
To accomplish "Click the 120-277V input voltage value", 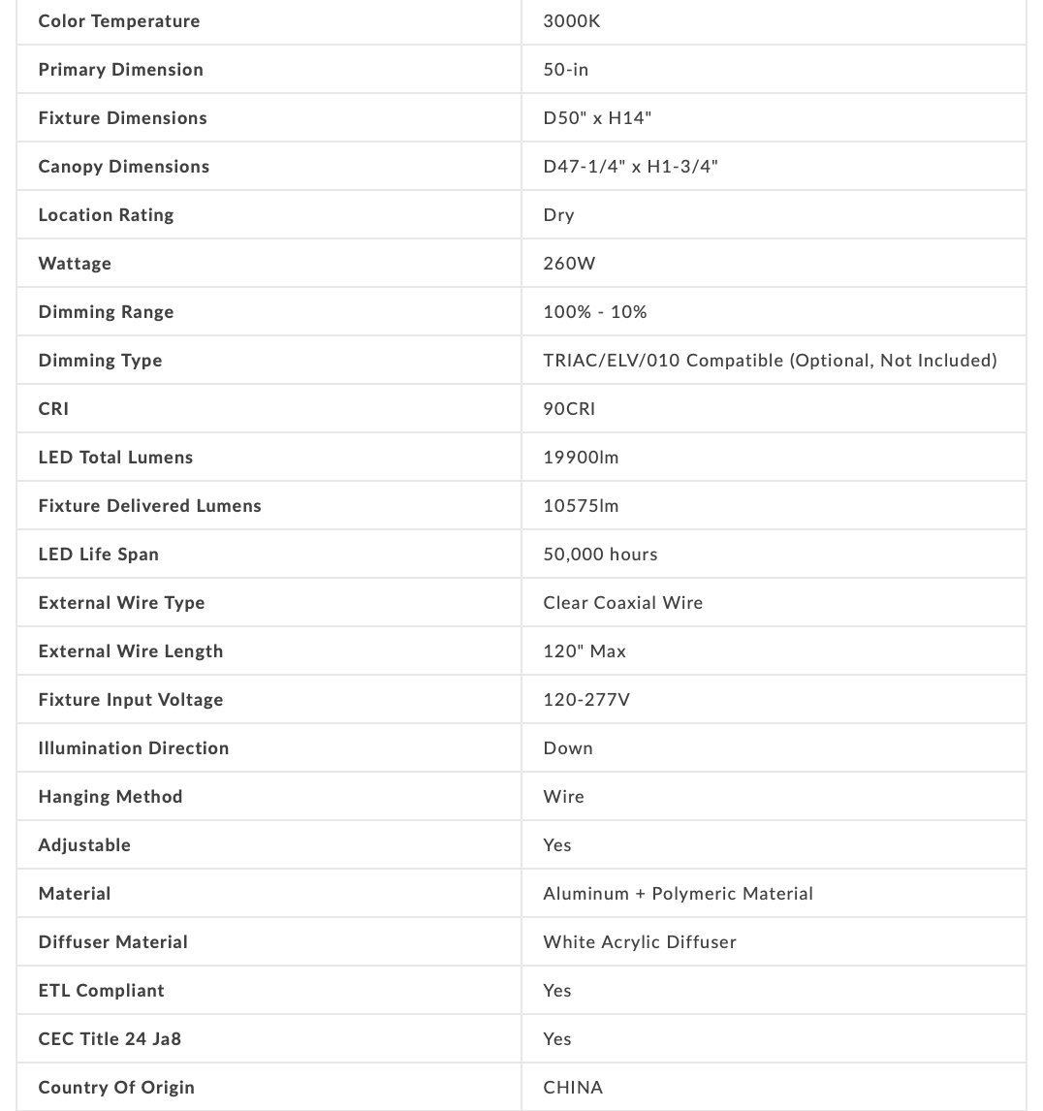I will (586, 700).
